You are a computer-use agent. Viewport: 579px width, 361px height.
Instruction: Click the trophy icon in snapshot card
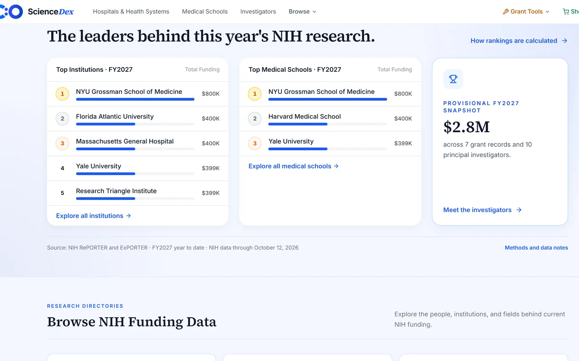pyautogui.click(x=453, y=79)
